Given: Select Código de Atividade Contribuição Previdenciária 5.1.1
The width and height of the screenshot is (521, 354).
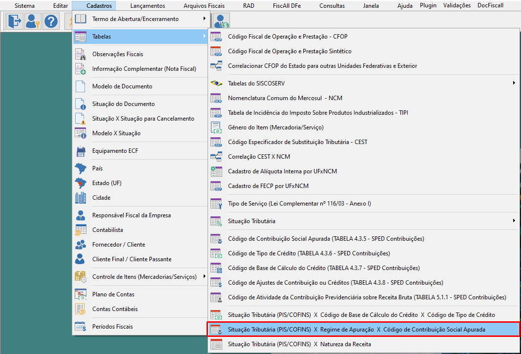Looking at the screenshot, I should coord(363,297).
